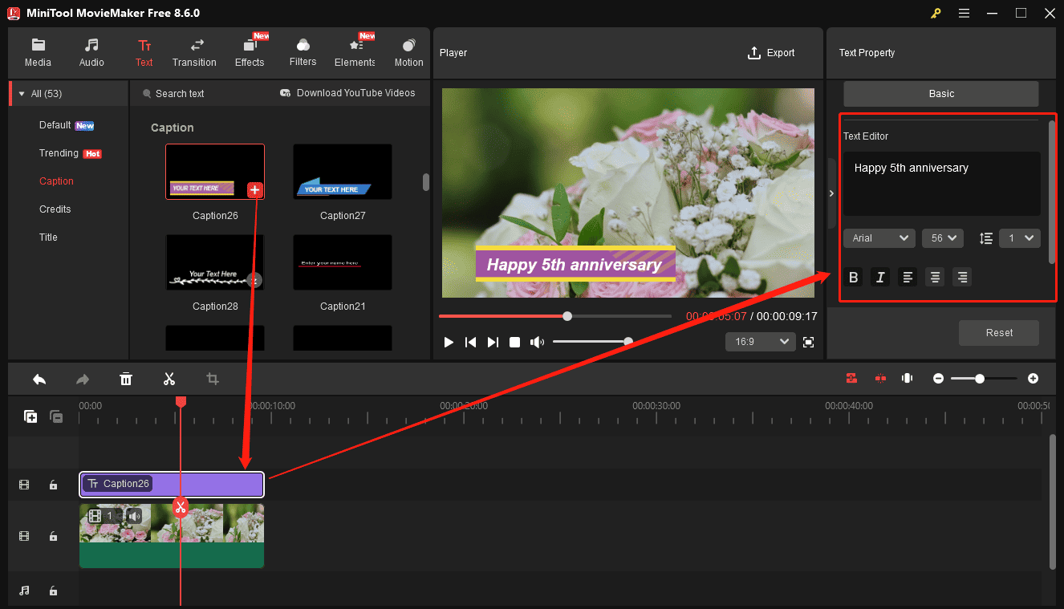This screenshot has width=1064, height=609.
Task: Select the Basic tab
Action: click(941, 94)
